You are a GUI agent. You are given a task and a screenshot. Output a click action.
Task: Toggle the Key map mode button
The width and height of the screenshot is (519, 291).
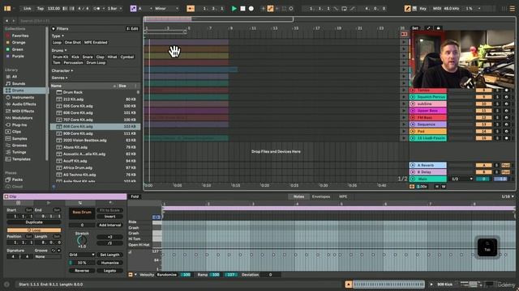pyautogui.click(x=422, y=9)
